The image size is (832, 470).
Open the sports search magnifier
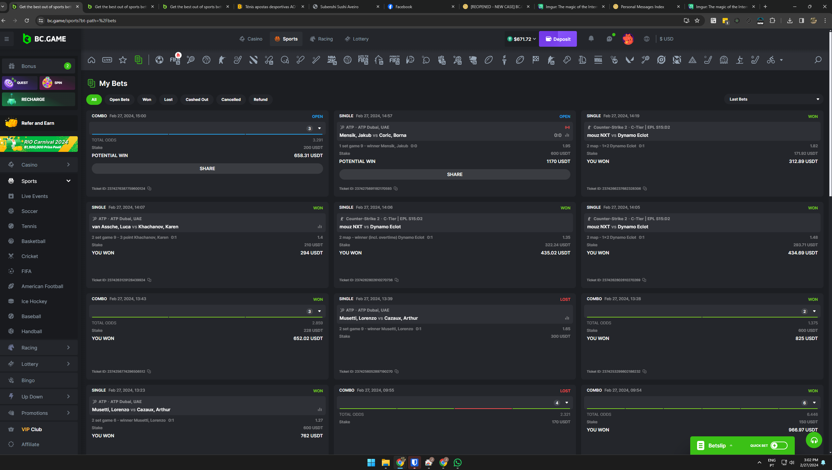[818, 60]
